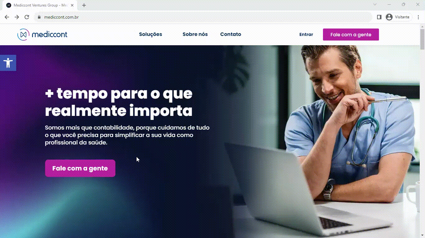Image resolution: width=425 pixels, height=238 pixels.
Task: Expand the Soluções menu
Action: (151, 34)
